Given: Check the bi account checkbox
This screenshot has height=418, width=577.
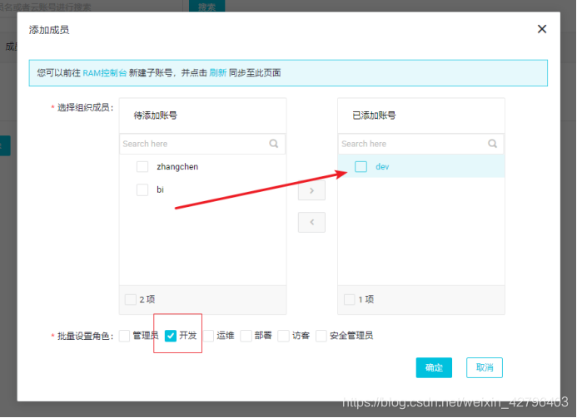Looking at the screenshot, I should (x=142, y=189).
